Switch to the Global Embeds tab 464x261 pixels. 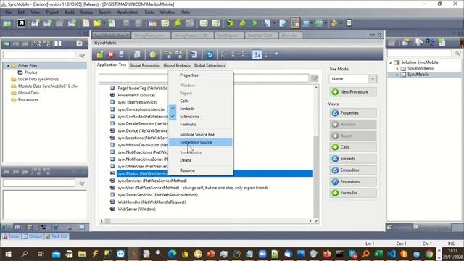pos(177,65)
